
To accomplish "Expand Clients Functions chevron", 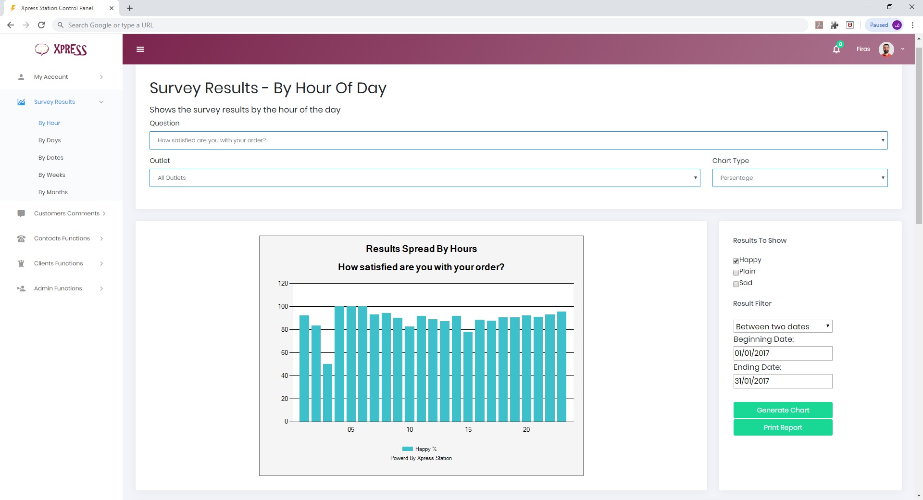I will (101, 263).
